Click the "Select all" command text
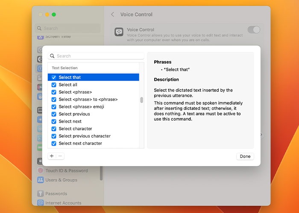The height and width of the screenshot is (213, 299). (x=68, y=85)
